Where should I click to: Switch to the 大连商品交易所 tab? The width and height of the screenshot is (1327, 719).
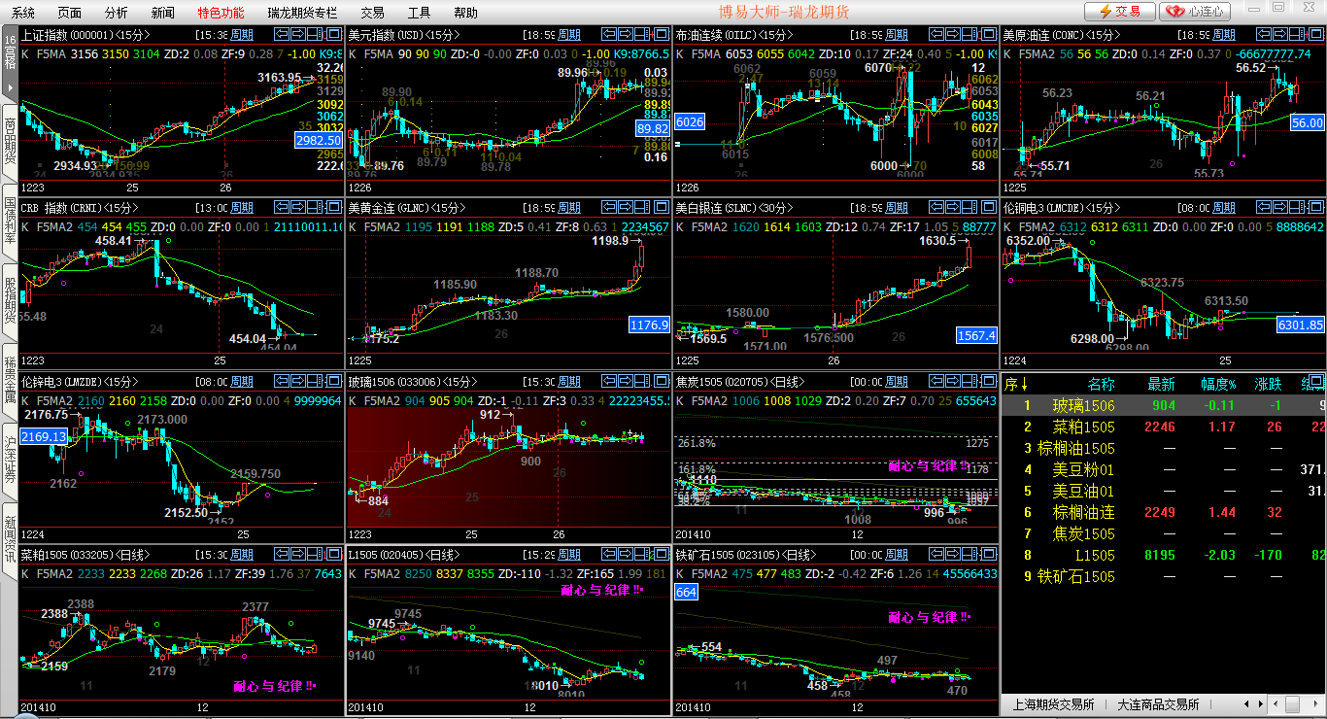point(1158,704)
